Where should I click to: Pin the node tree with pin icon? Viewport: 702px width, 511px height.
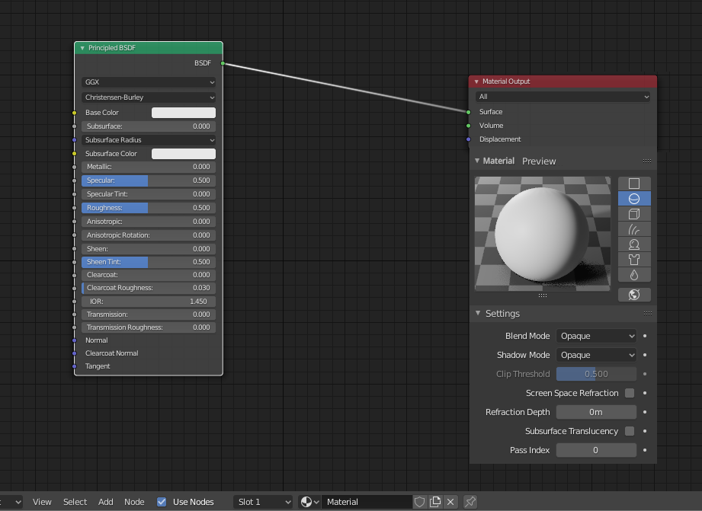click(470, 502)
